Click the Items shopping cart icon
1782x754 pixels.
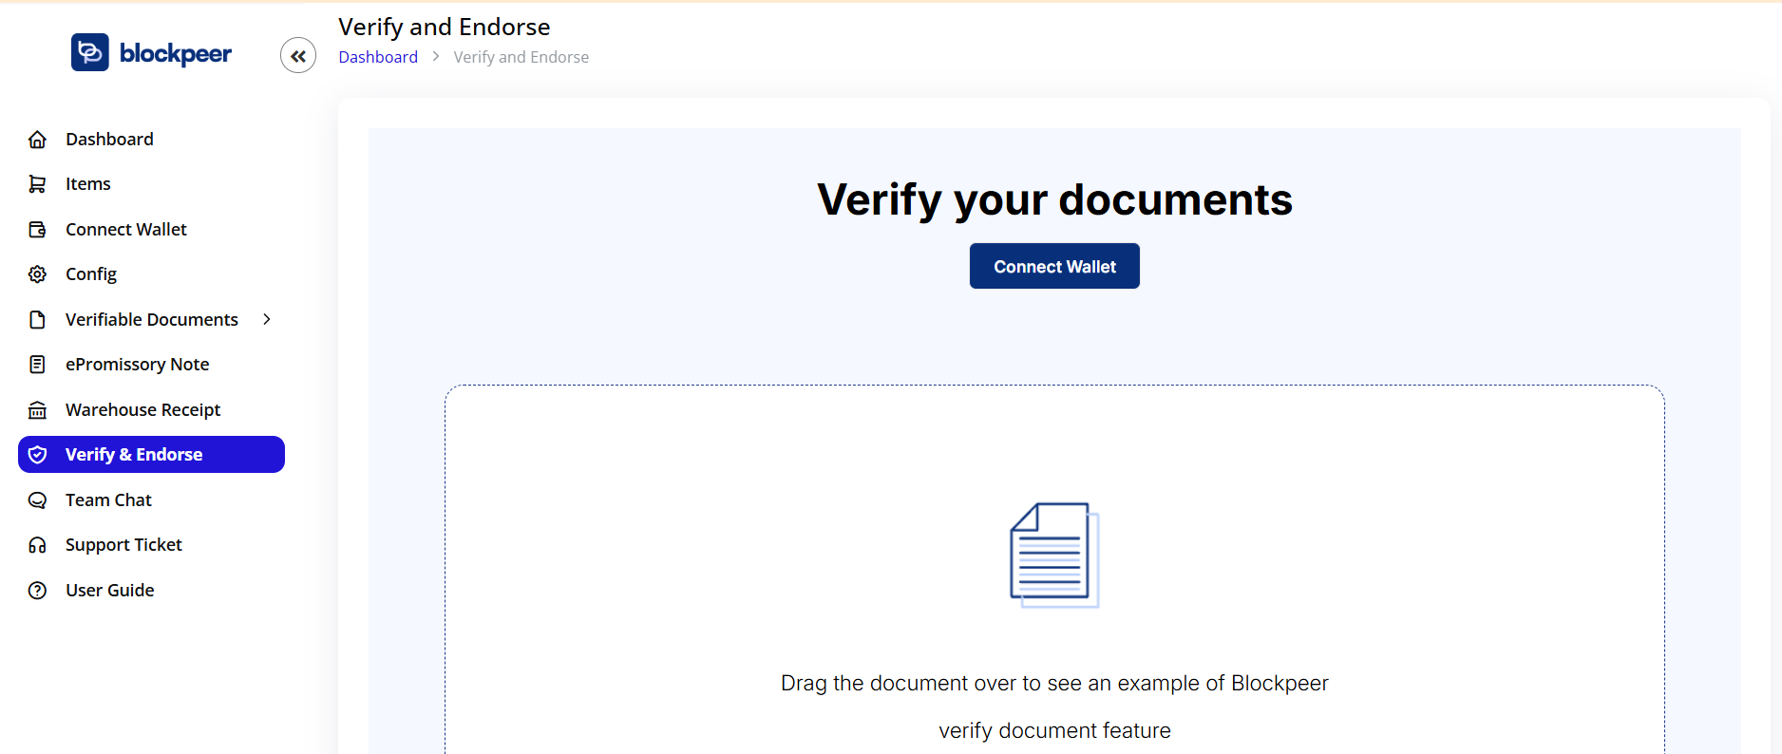(x=37, y=184)
